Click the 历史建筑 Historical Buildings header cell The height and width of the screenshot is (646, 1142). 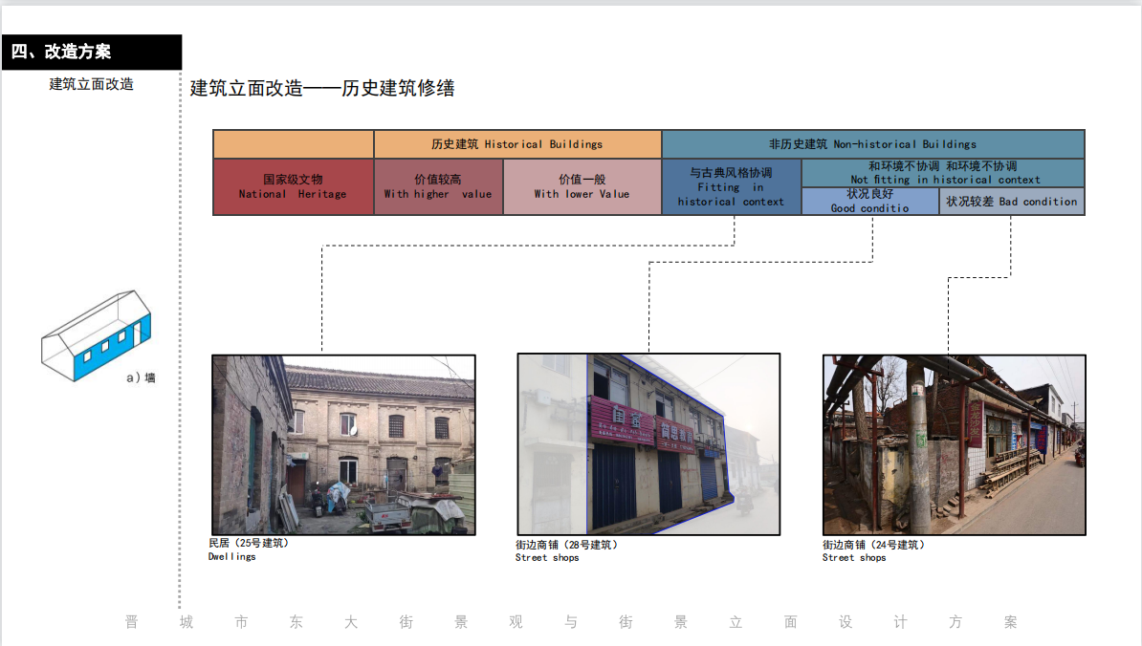point(516,144)
